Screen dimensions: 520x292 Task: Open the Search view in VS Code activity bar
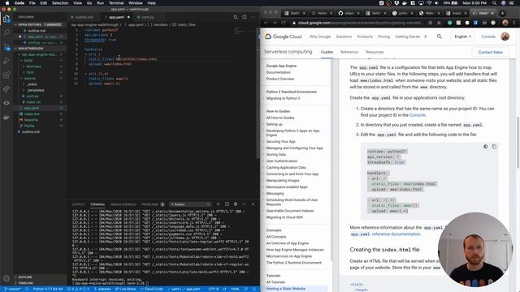[6, 32]
